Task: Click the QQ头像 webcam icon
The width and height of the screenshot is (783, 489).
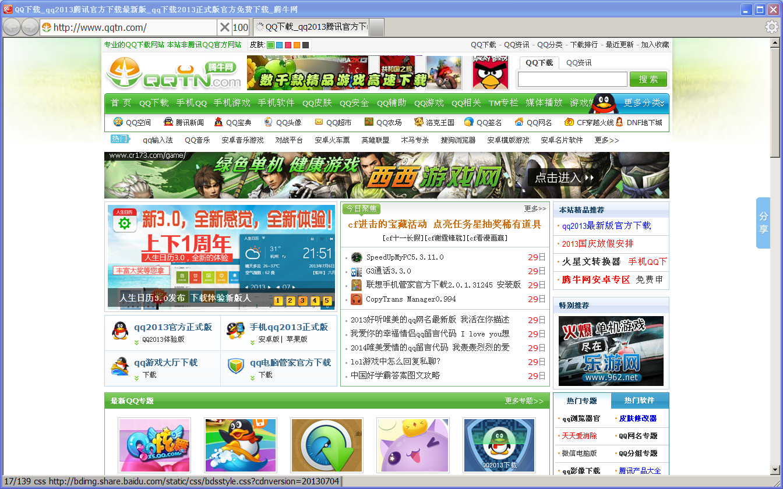Action: pos(269,122)
